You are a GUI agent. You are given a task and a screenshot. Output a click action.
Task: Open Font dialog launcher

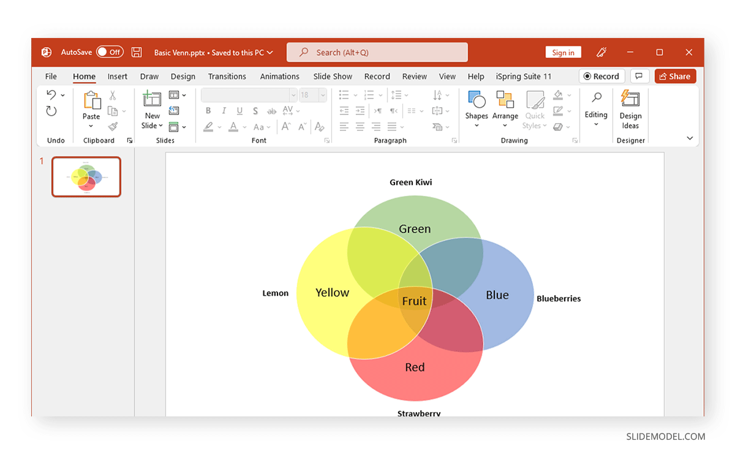326,140
